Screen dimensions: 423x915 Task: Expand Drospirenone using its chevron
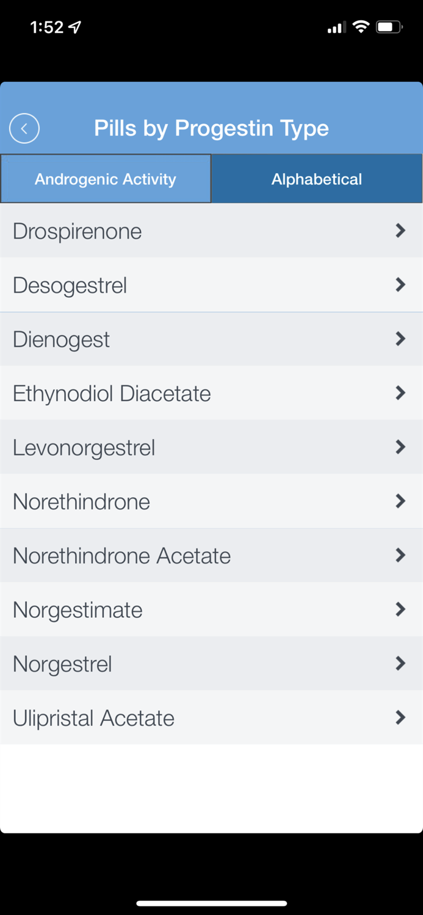(x=400, y=231)
